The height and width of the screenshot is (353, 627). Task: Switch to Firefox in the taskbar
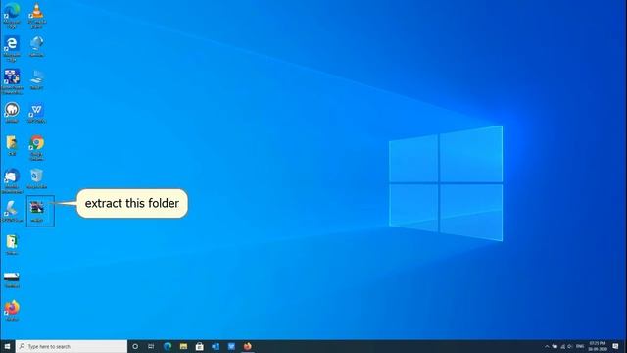coord(248,346)
